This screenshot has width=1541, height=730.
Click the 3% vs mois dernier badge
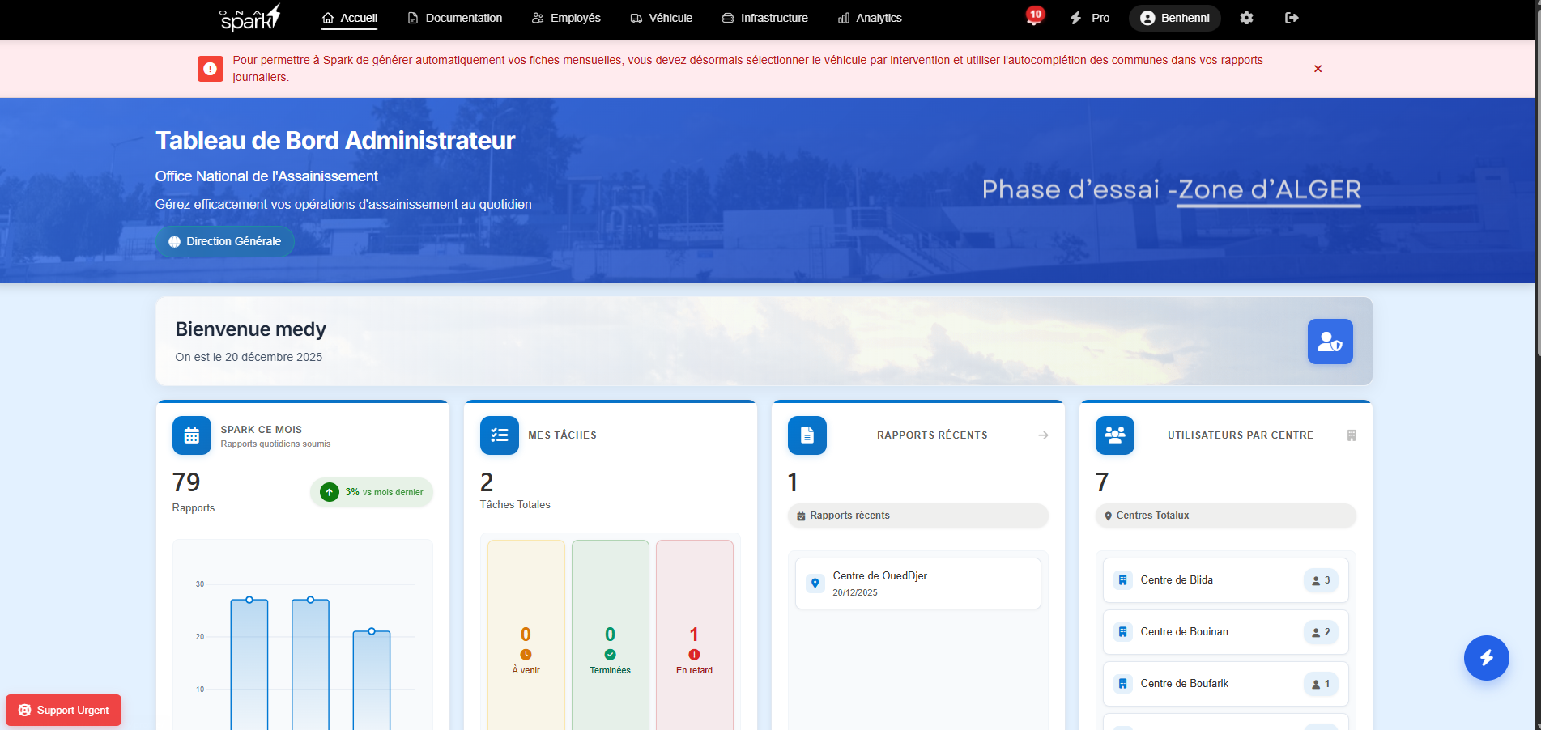point(371,492)
